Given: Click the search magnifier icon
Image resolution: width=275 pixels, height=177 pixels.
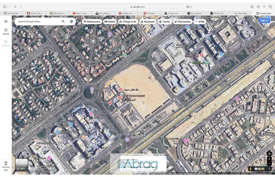Looking at the screenshot, I should coord(63,22).
